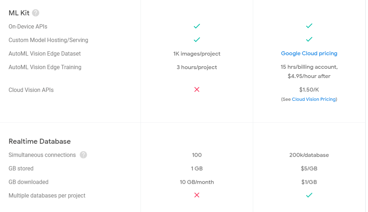Click the paid-tier checkmark for On-Device APIs
This screenshot has width=368, height=212.
point(309,26)
